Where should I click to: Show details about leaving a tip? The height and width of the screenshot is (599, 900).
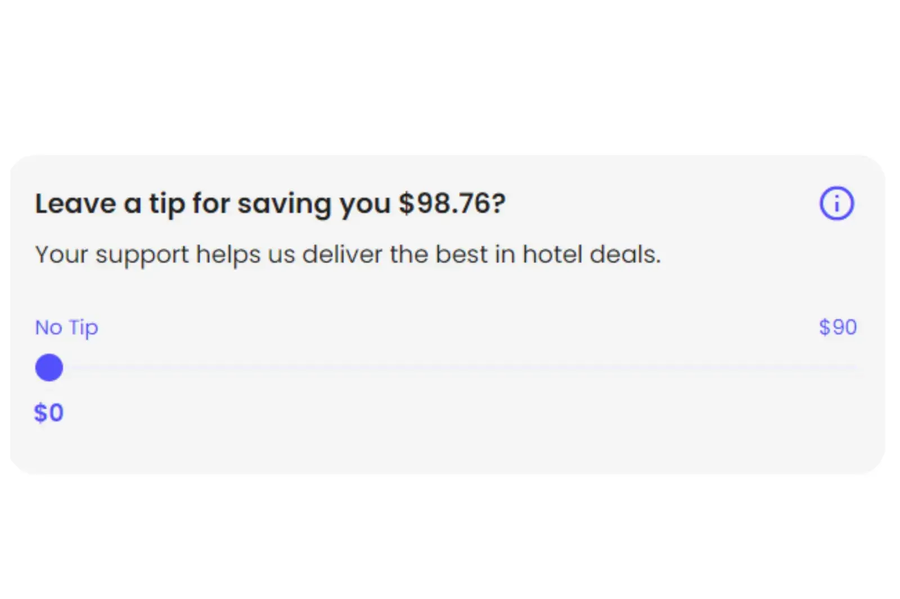[x=836, y=203]
